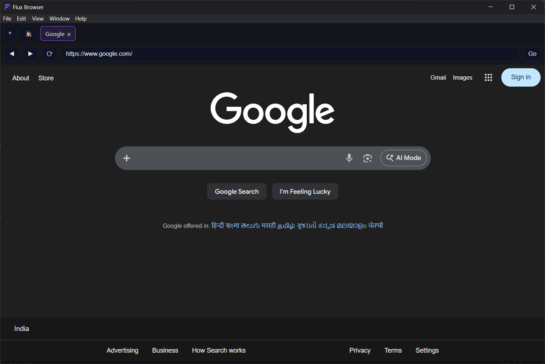Open private browsing via the detective icon
Screen dimensions: 545x364
[x=28, y=33]
